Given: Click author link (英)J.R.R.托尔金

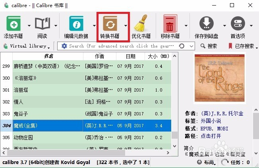Looking at the screenshot, I should 222,113.
